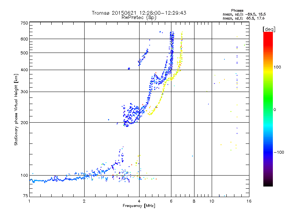This screenshot has width=293, height=219.
Task: Click x-axis tick label '1'
Action: (29, 201)
